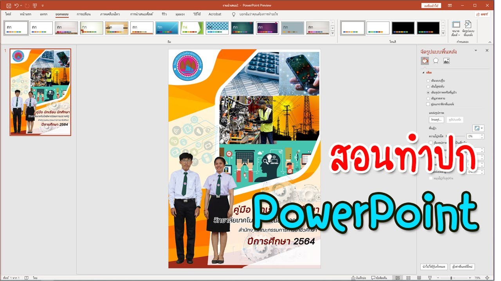The height and width of the screenshot is (281, 501).
Task: Click the Insert... picture source button
Action: click(x=436, y=119)
